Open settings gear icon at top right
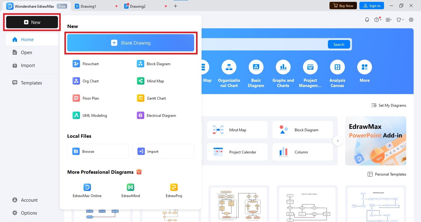Viewport: 421px width, 222px height. coord(411,20)
